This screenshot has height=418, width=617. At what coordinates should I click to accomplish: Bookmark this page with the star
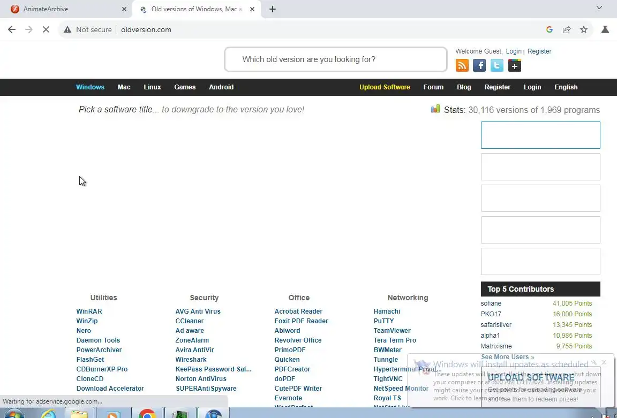coord(584,29)
